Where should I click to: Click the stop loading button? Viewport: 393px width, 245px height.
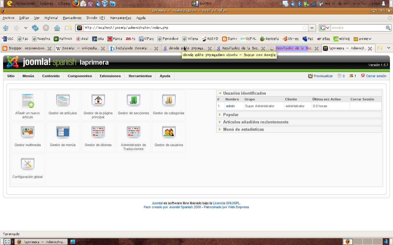[x=46, y=28]
